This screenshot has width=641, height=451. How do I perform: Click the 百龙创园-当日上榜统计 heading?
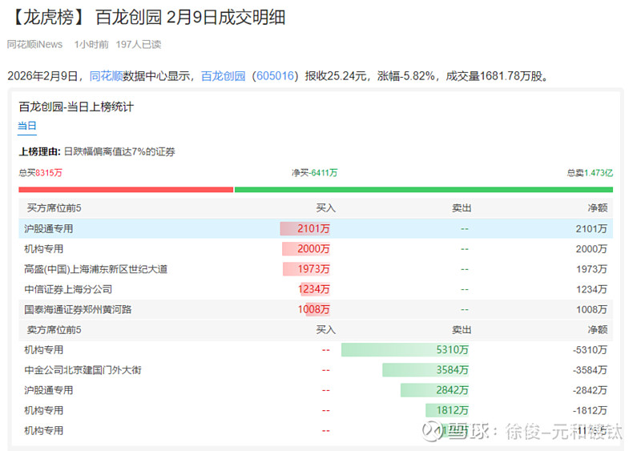click(76, 107)
